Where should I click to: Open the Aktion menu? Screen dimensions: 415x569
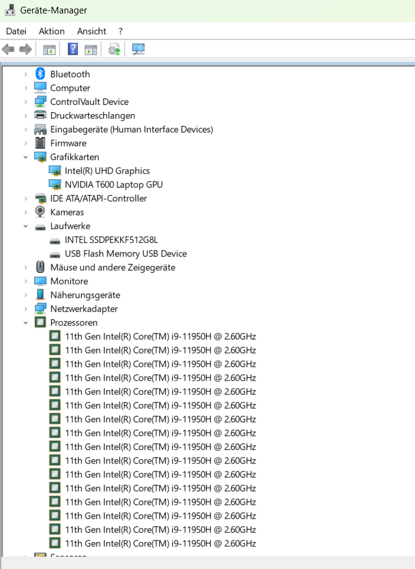point(51,31)
